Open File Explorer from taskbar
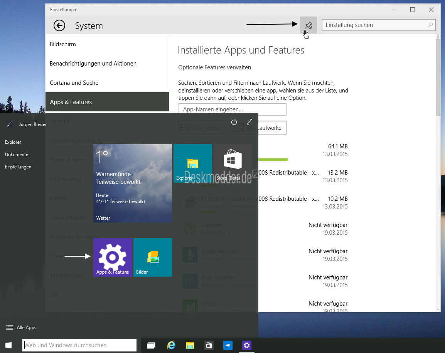Image resolution: width=445 pixels, height=353 pixels. coord(190,345)
